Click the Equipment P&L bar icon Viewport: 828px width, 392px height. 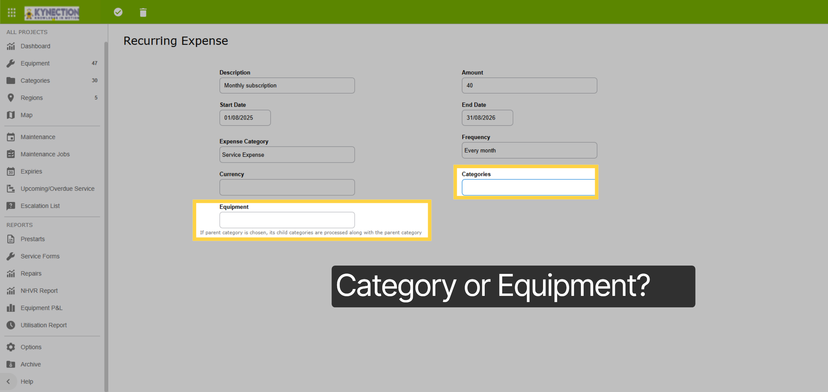(11, 308)
